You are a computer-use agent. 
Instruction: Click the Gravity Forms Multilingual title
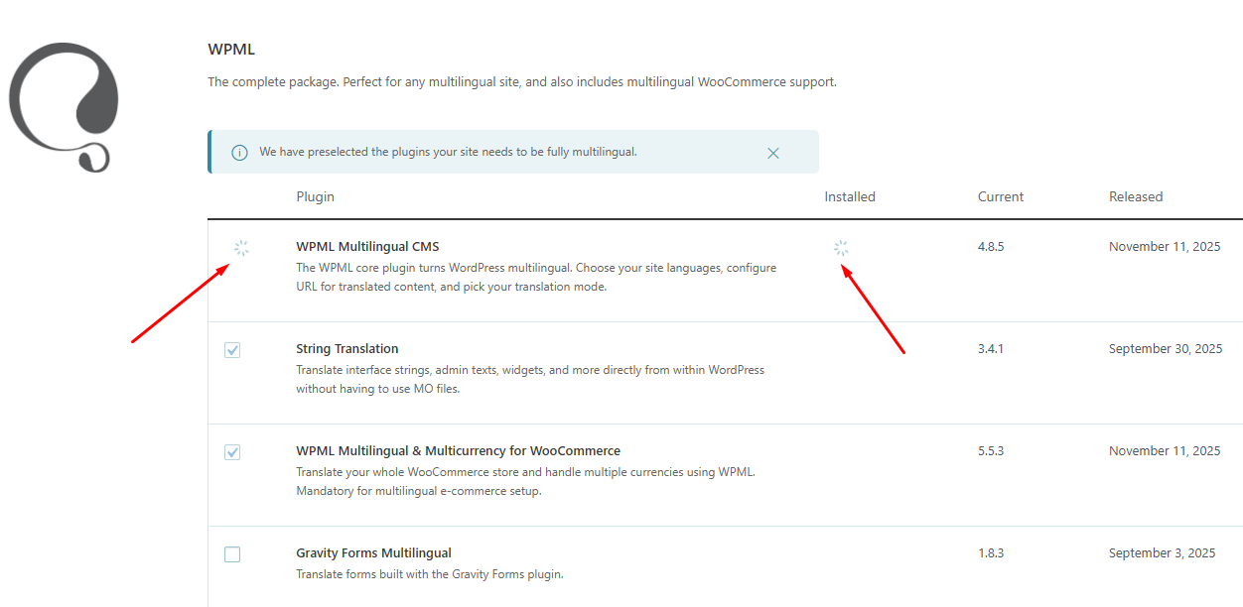point(373,552)
